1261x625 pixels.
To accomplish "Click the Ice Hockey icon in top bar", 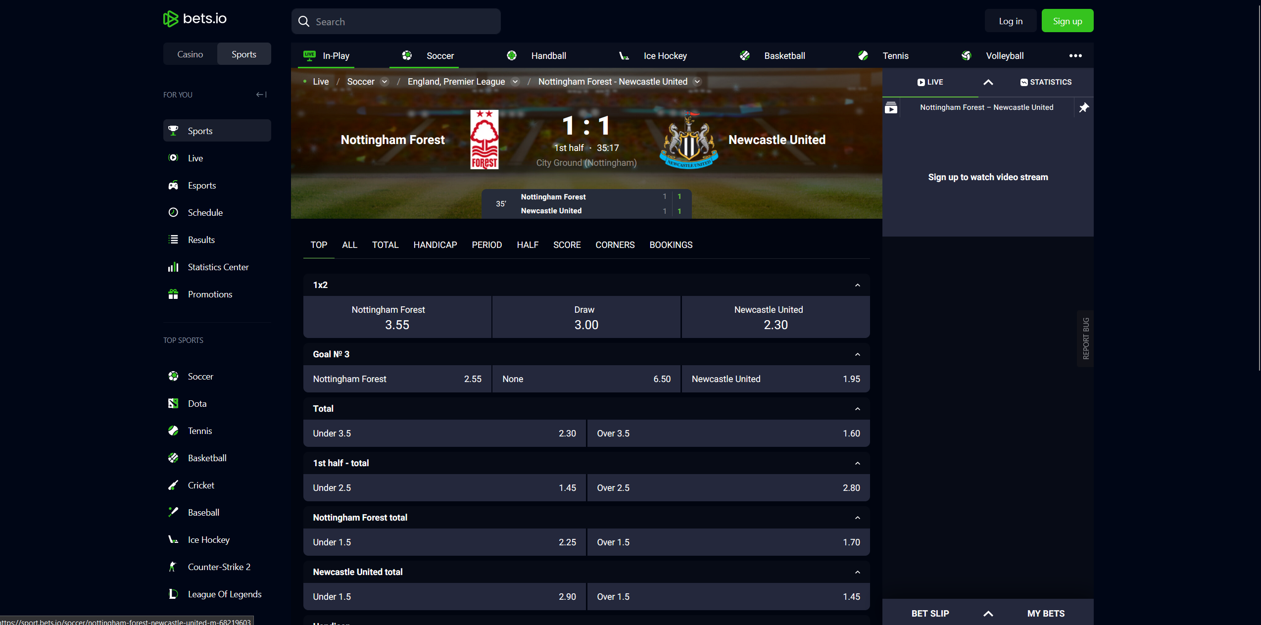I will (x=624, y=55).
